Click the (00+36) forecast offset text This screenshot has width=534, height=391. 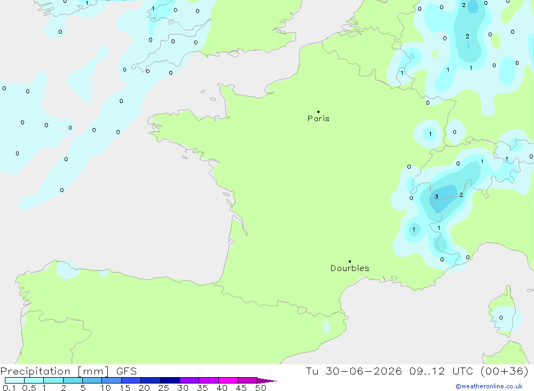click(505, 371)
